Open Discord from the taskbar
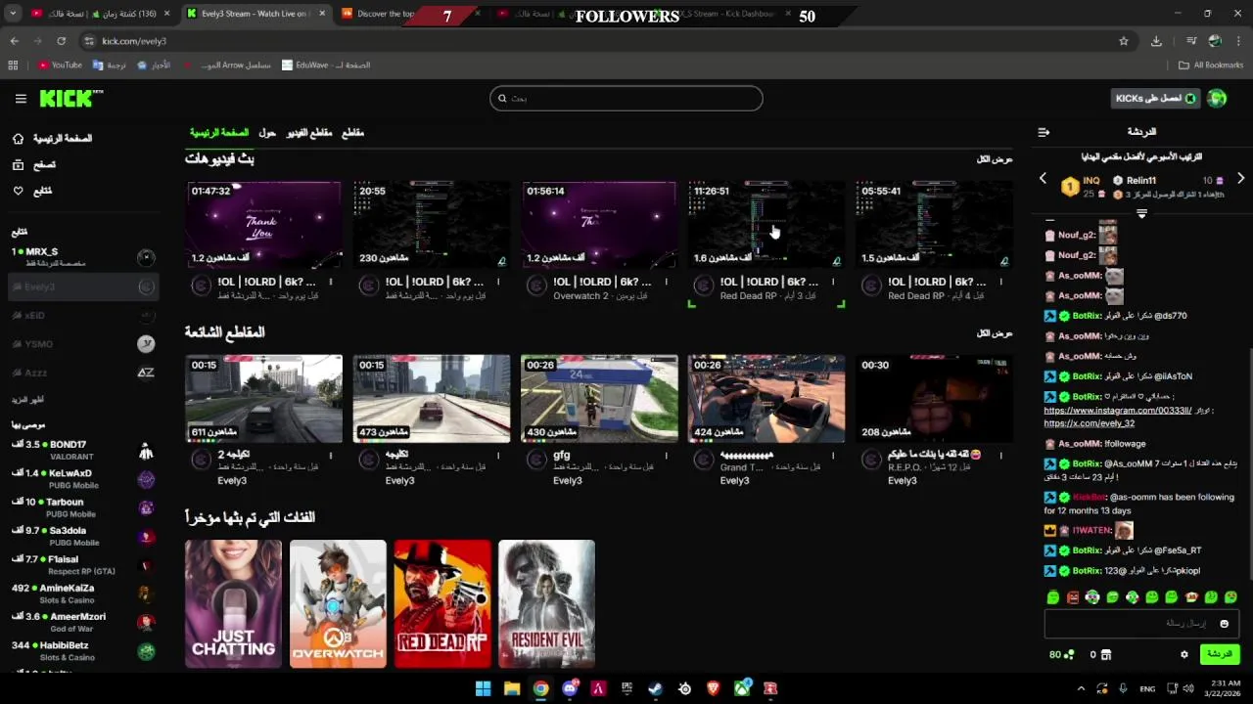 (x=570, y=688)
